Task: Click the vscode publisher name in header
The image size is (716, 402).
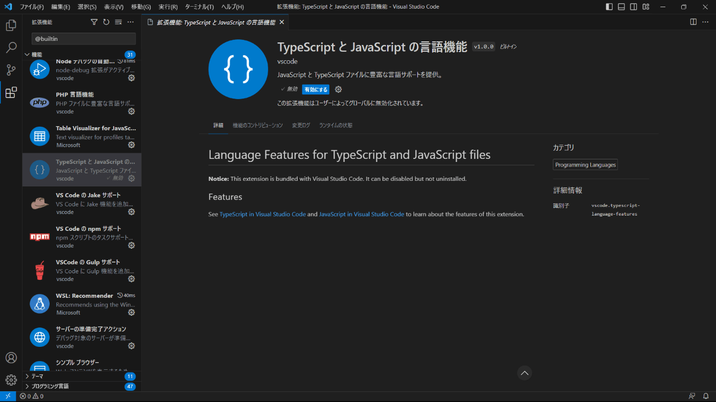Action: pyautogui.click(x=287, y=61)
